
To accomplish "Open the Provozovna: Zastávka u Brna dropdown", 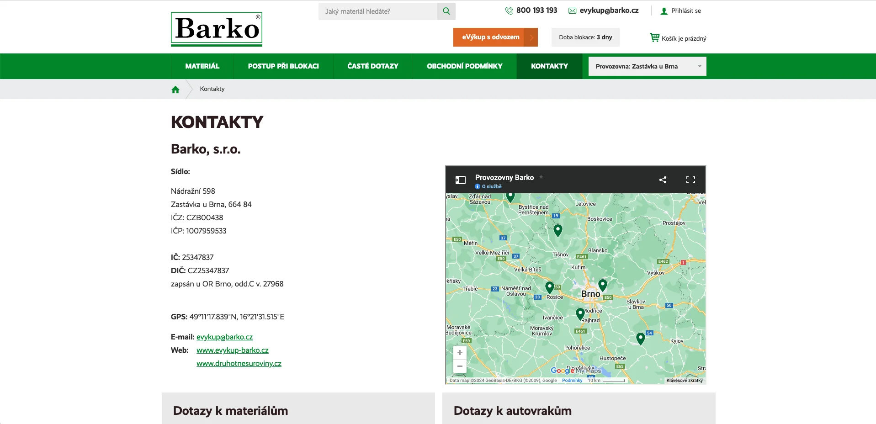I will point(647,66).
